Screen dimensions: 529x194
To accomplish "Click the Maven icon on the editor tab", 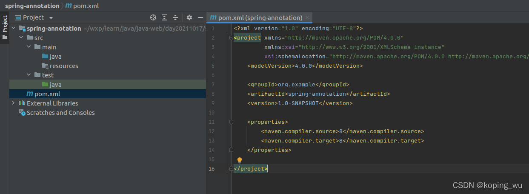I will 212,18.
